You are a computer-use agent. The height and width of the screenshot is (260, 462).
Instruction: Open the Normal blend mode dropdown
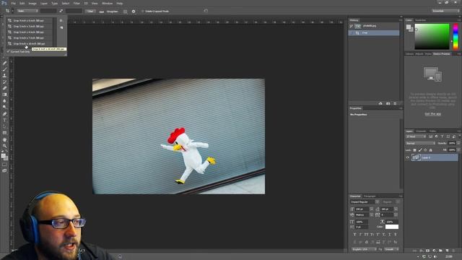point(420,143)
